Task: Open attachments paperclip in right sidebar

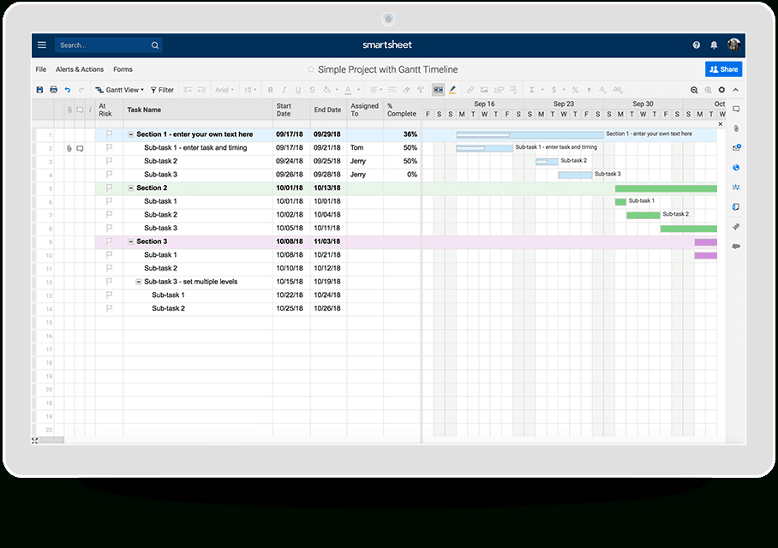Action: 736,128
